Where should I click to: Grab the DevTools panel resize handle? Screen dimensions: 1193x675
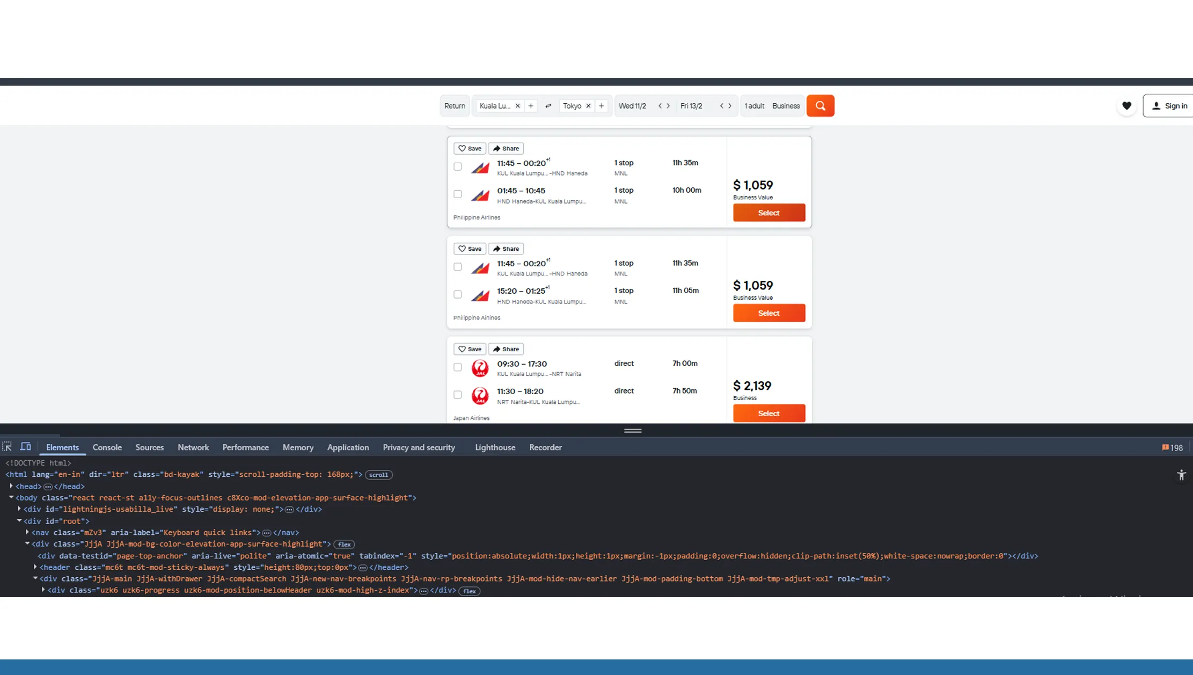[x=633, y=431]
